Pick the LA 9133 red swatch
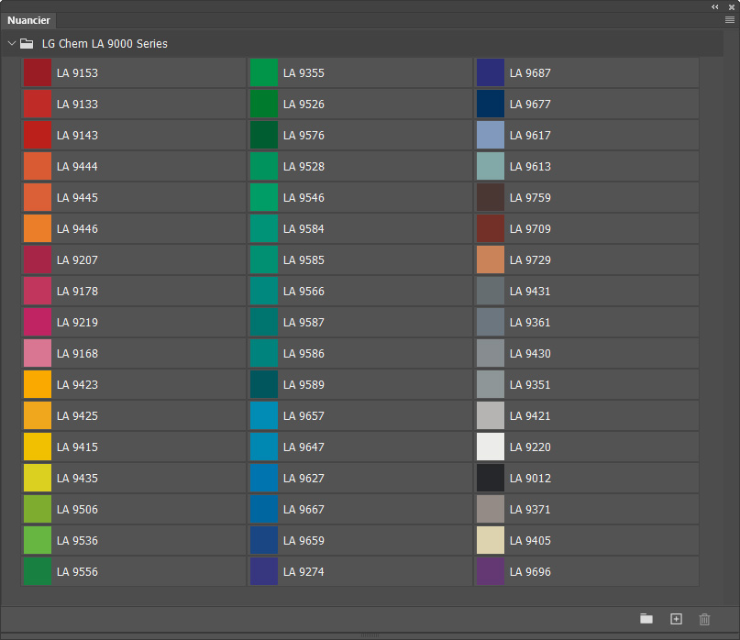Viewport: 740px width, 640px height. 38,104
